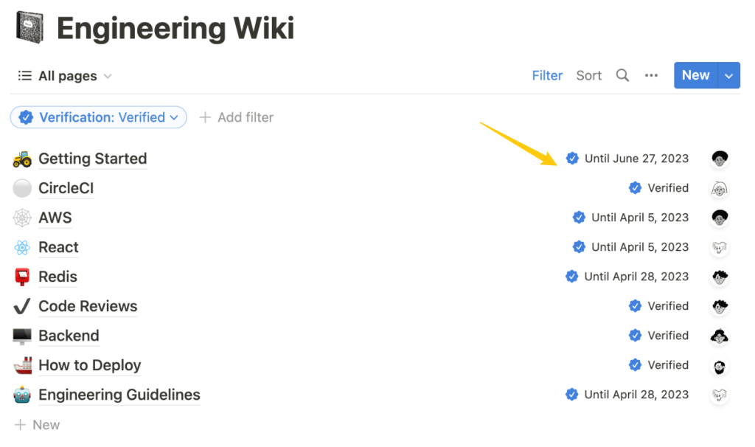The height and width of the screenshot is (447, 755).
Task: Click the Verified status on Code Reviews row
Action: (x=659, y=306)
